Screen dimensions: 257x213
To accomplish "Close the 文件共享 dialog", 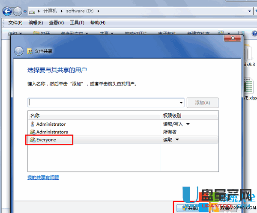I will click(233, 38).
